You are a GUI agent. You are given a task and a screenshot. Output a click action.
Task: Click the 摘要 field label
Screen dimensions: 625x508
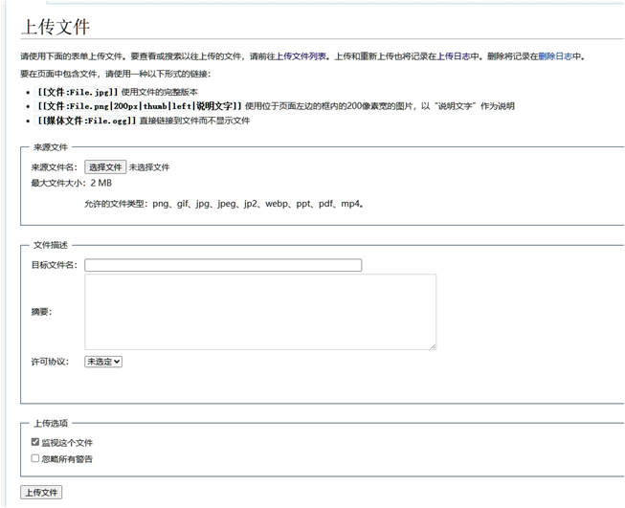[x=41, y=311]
